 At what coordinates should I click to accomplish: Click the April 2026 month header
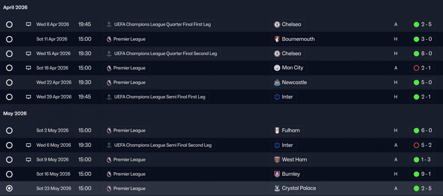[15, 7]
